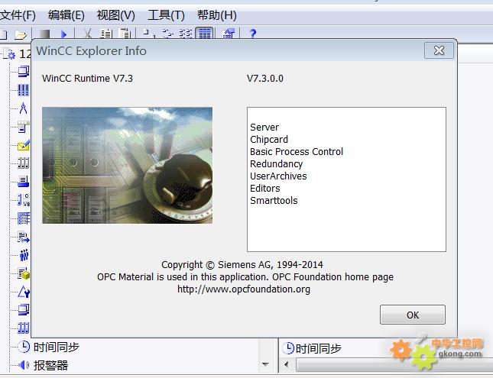
Task: Open the 文件(F) menu
Action: (x=18, y=15)
